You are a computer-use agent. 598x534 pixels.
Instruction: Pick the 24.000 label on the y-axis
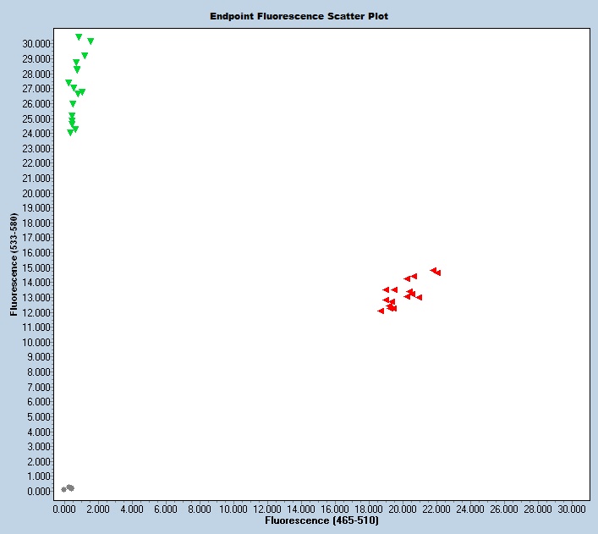point(36,133)
